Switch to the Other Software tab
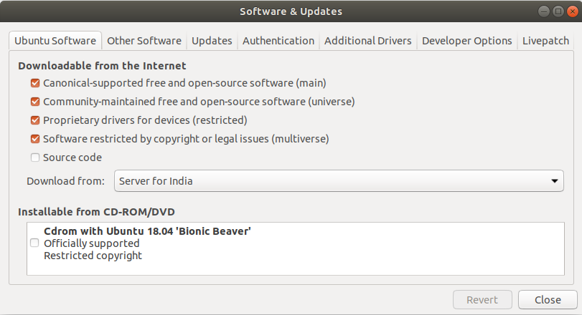This screenshot has width=582, height=315. point(144,41)
